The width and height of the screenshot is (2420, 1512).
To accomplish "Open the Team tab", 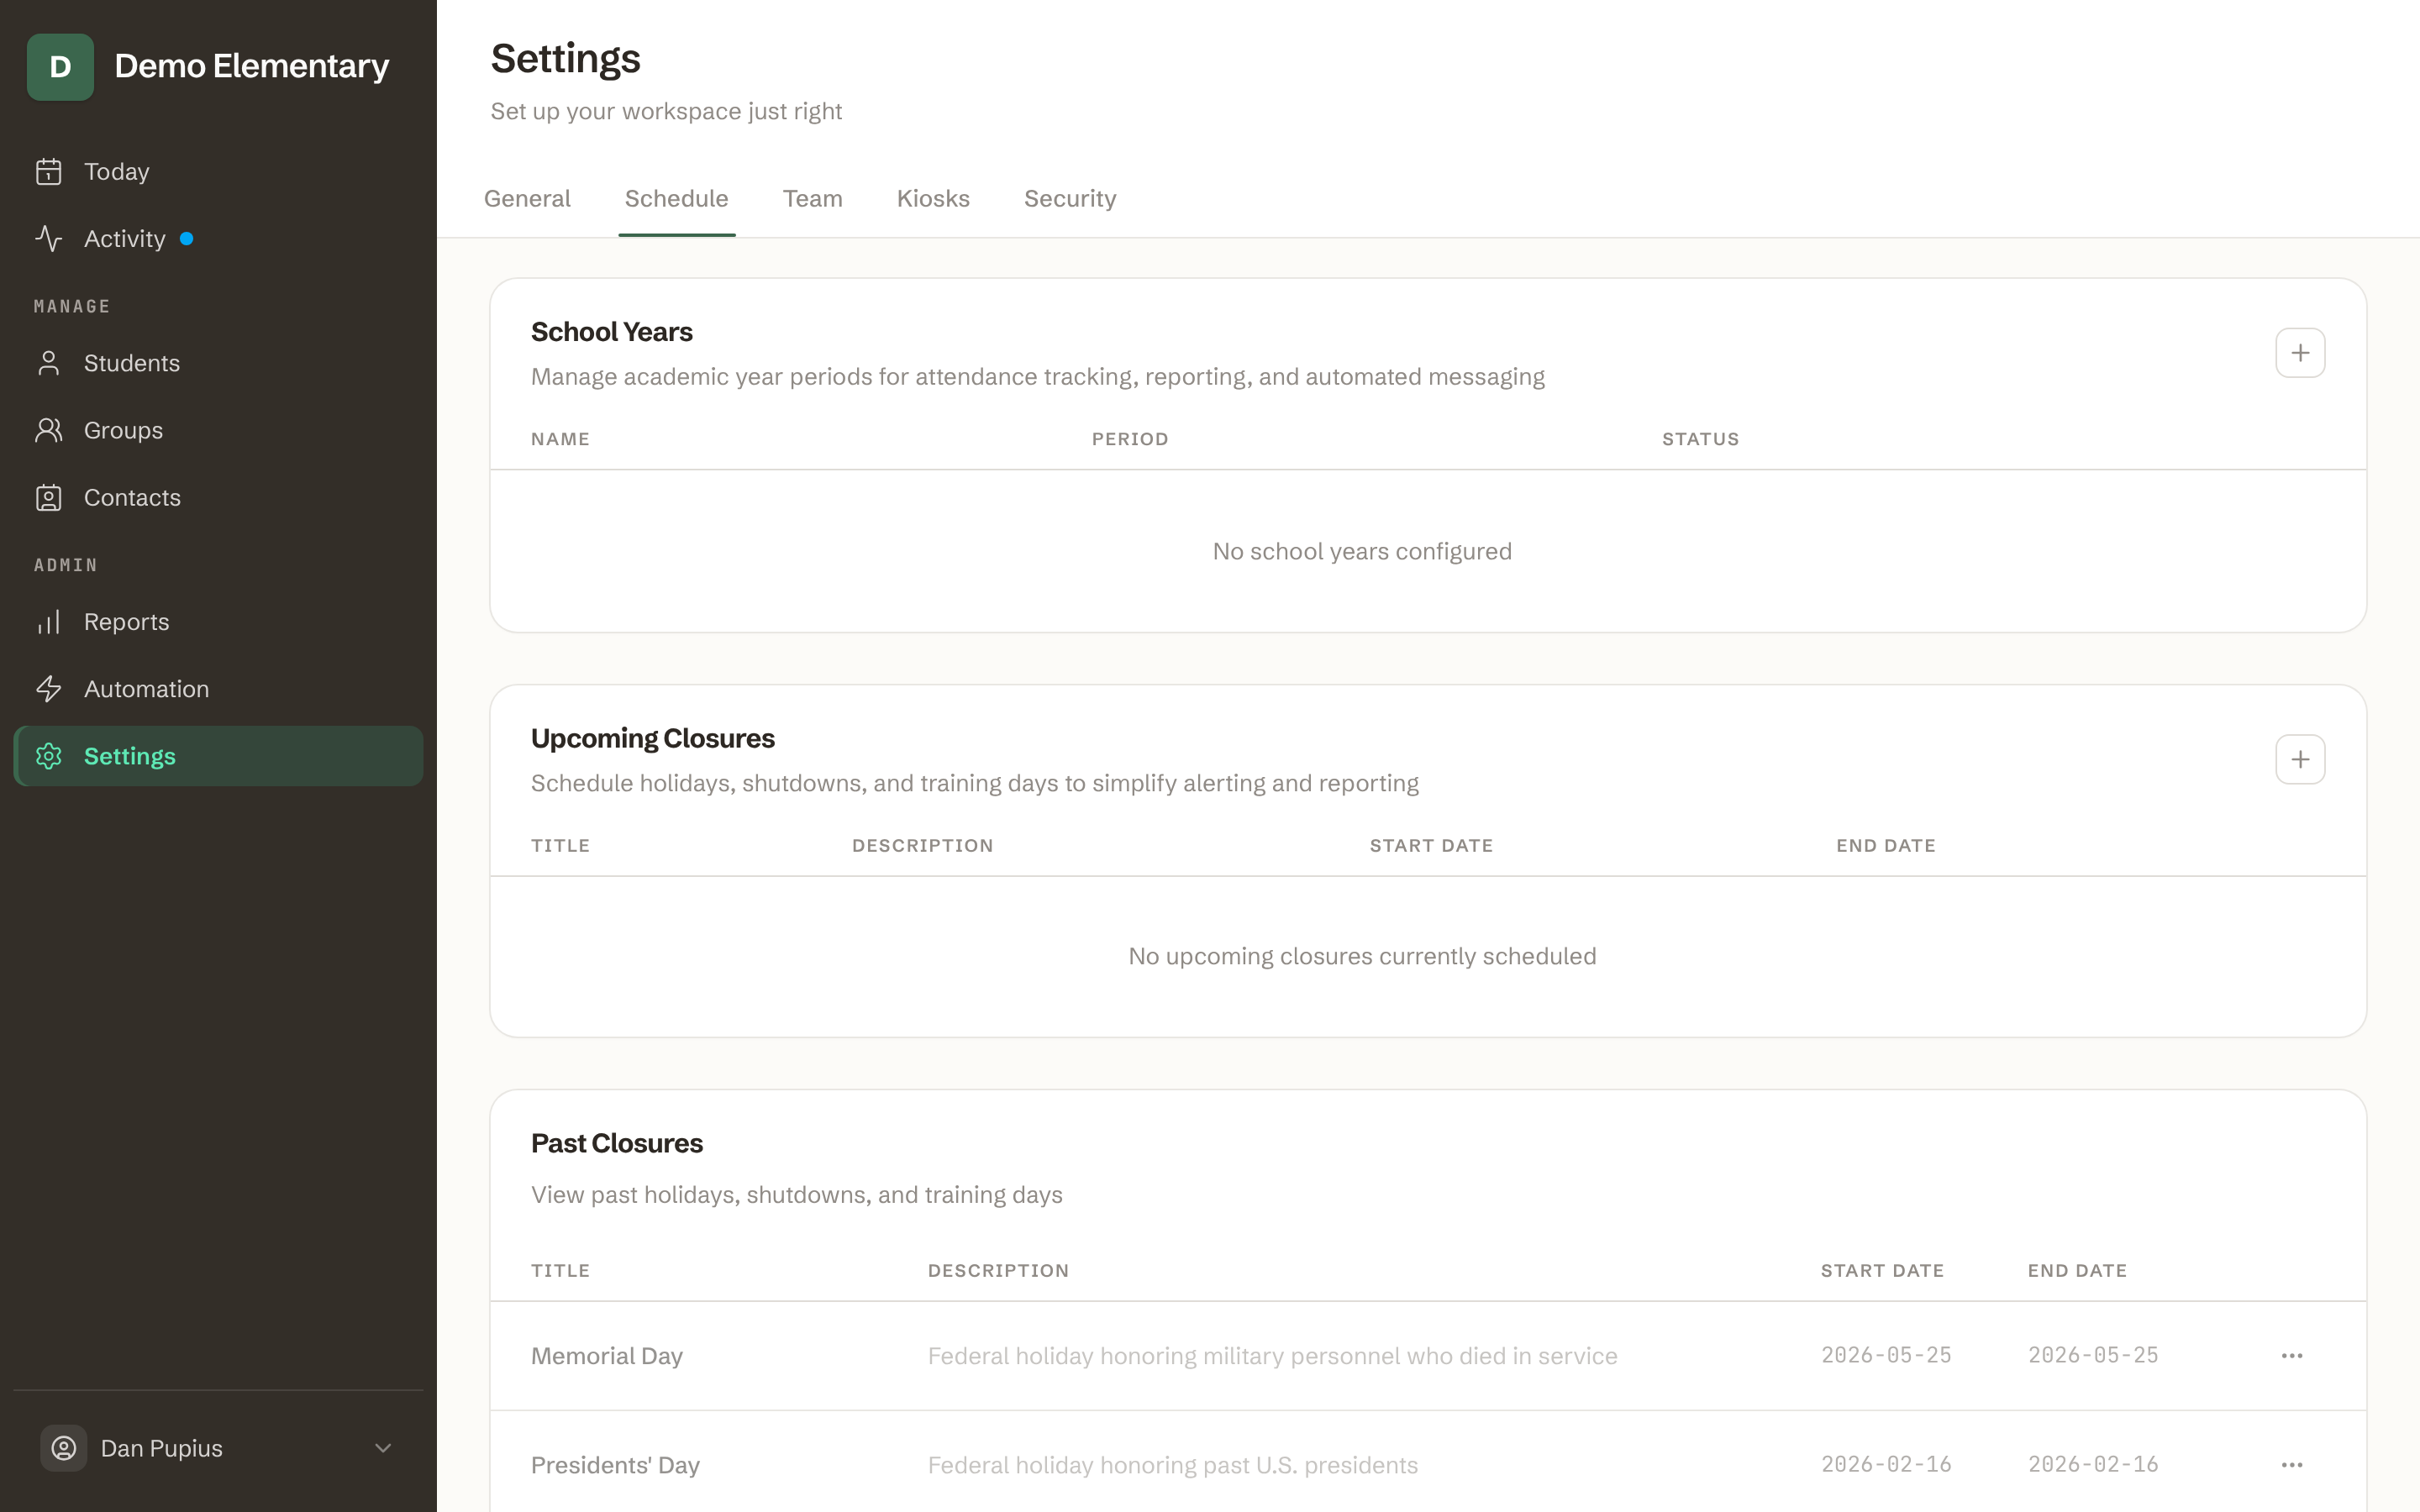I will (813, 198).
